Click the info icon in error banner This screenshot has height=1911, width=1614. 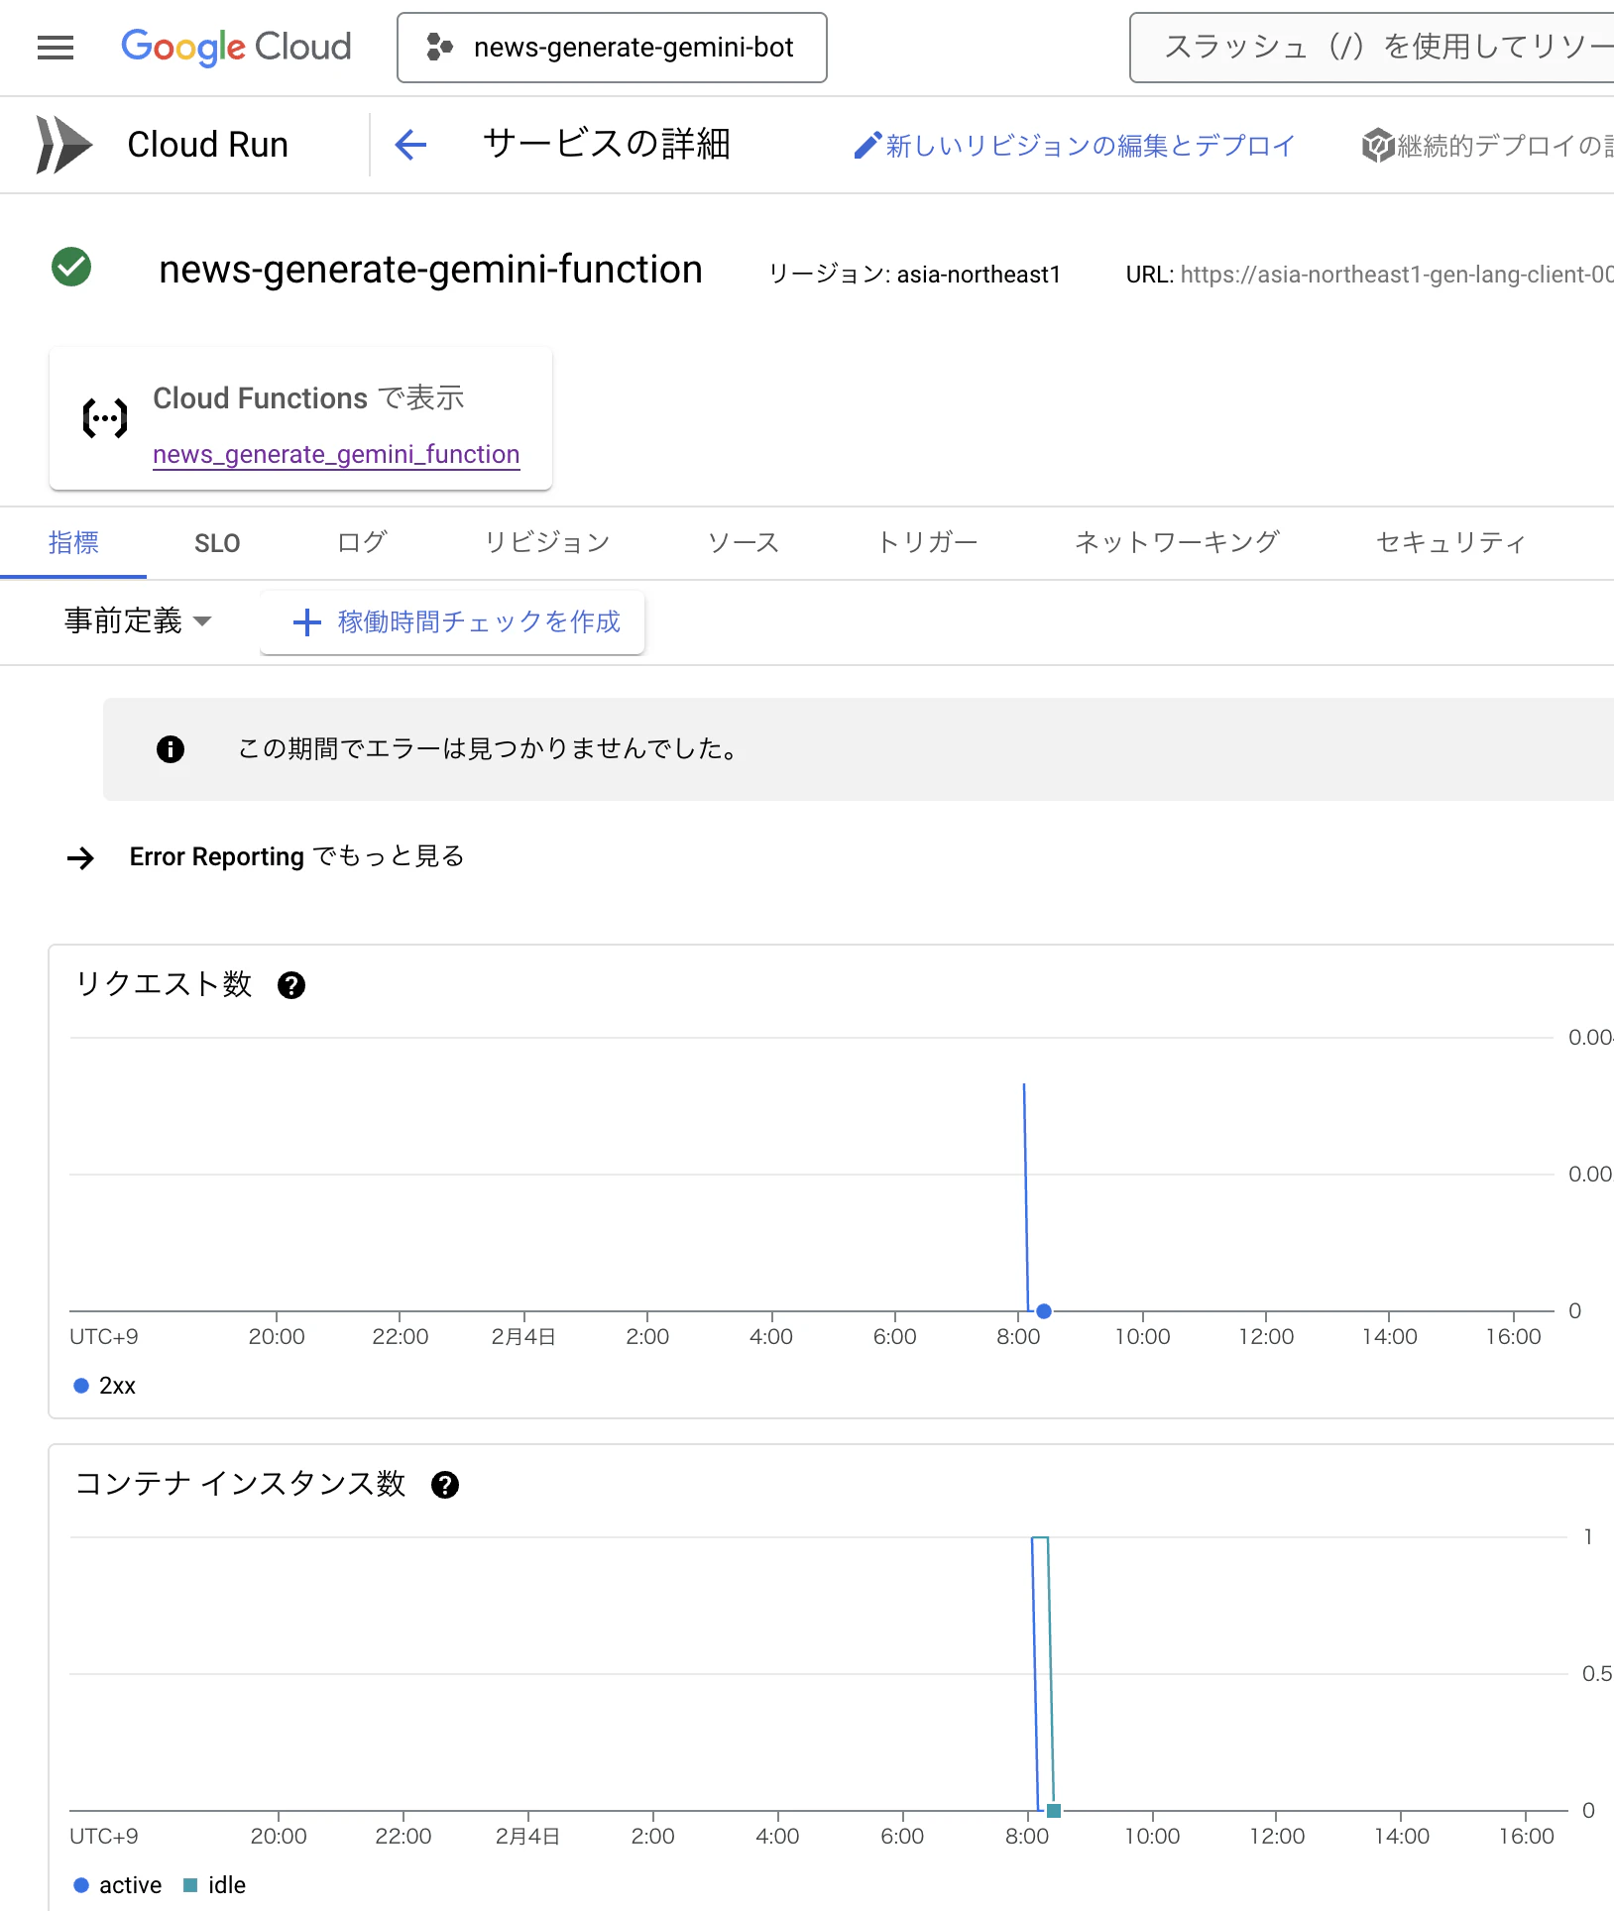pos(171,748)
